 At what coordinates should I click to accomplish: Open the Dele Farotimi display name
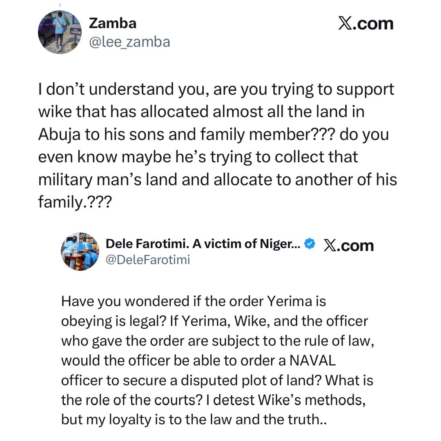click(203, 244)
